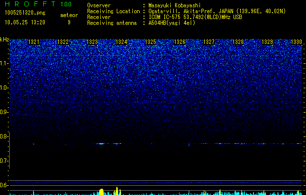306x195 pixels.
Task: Click the date stamp 10.05.25 13:20
Action: [x=25, y=22]
